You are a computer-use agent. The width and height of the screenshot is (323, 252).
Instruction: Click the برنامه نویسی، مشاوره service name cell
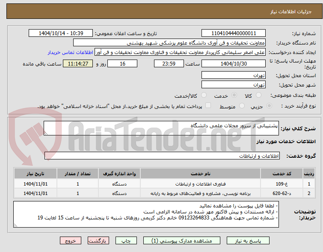(201, 193)
